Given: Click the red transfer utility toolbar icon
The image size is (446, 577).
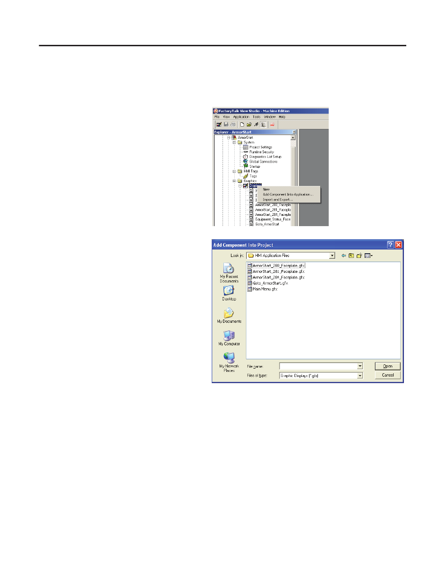Looking at the screenshot, I should 272,125.
